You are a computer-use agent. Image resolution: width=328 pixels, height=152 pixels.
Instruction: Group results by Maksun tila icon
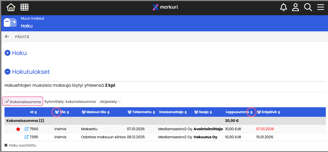(x=84, y=112)
